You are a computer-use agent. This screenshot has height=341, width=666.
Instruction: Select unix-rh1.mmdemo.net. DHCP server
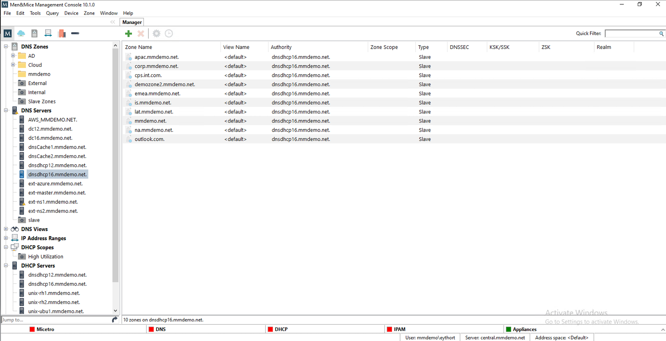54,293
